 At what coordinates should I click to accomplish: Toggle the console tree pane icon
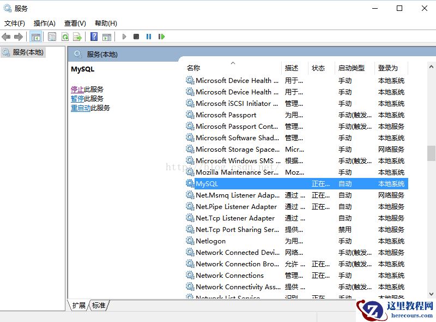coord(36,37)
